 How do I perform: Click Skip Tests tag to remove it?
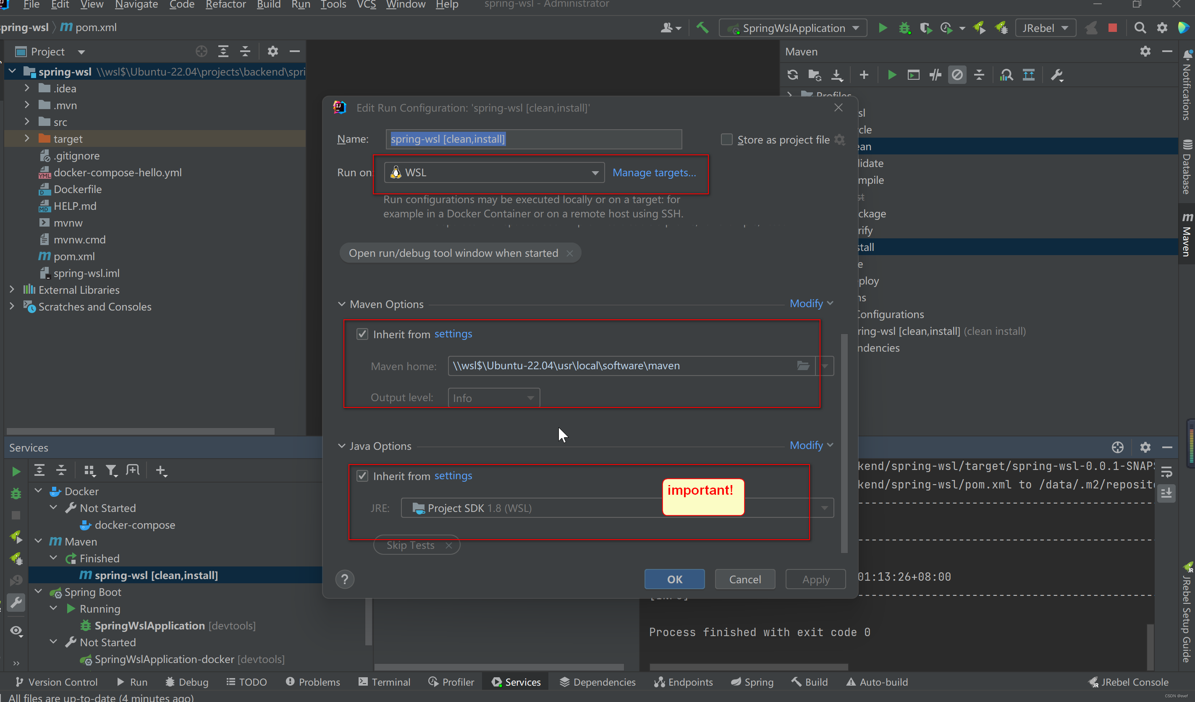[x=448, y=544]
